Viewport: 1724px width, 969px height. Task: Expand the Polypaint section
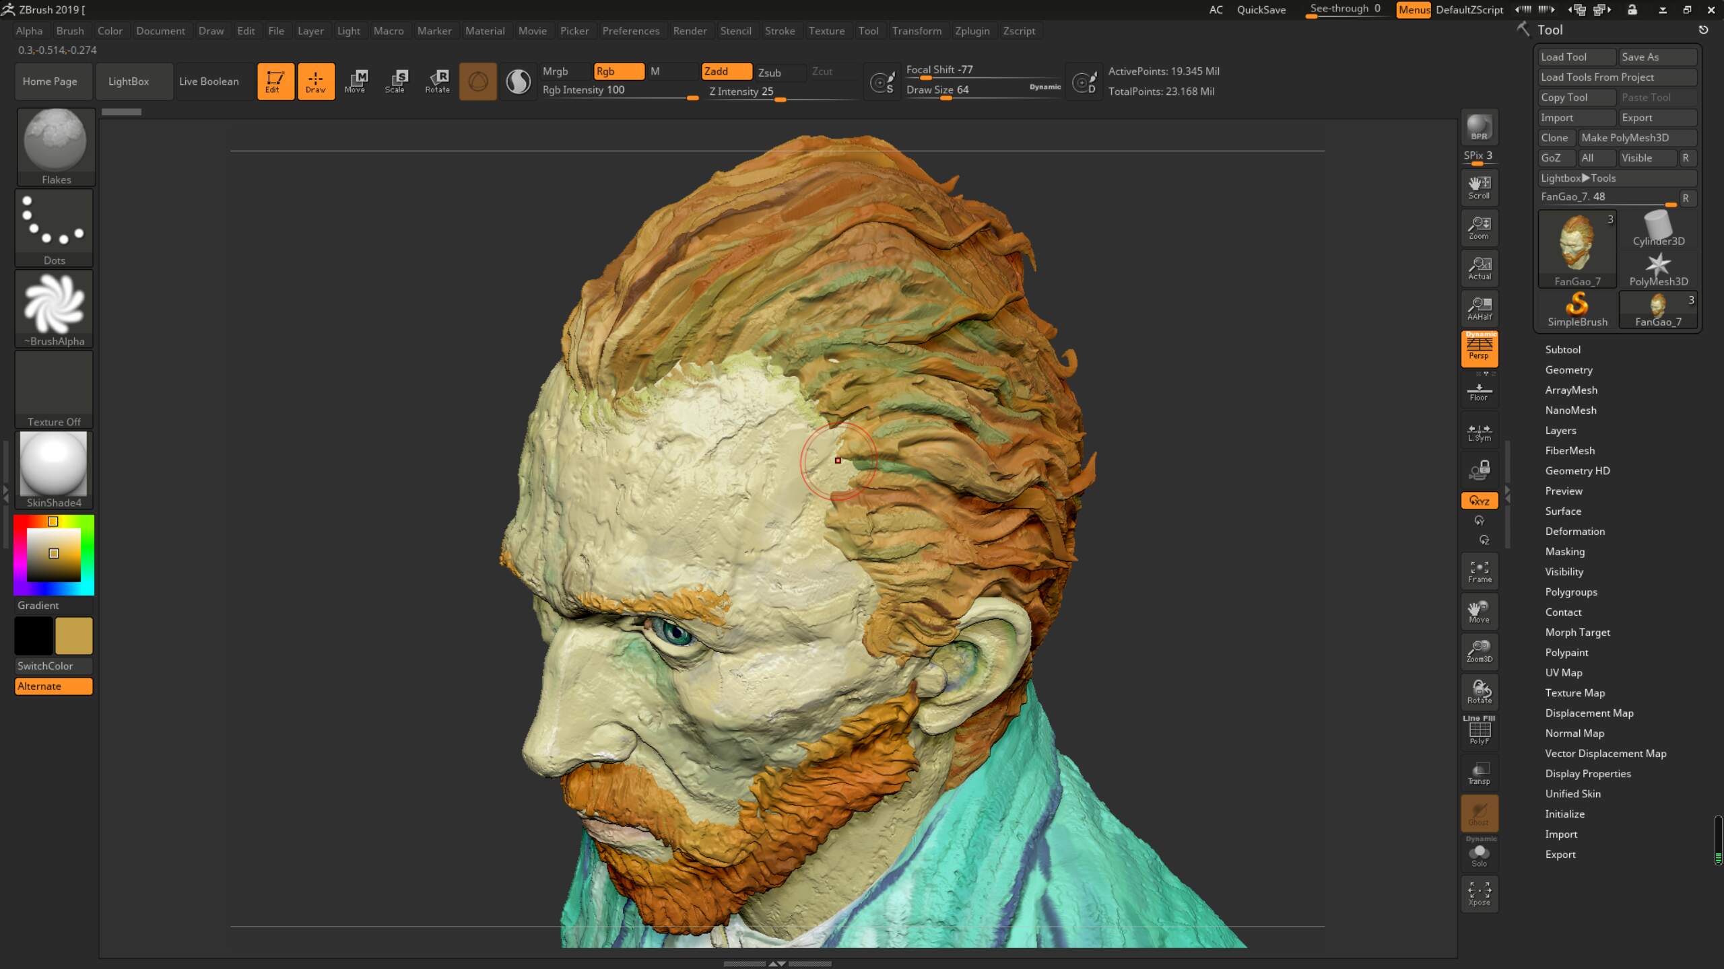click(x=1566, y=652)
